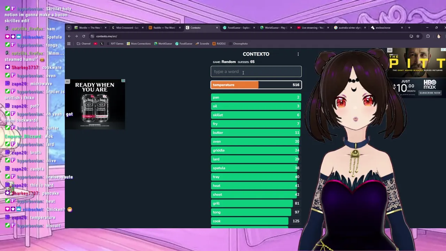Screen dimensions: 446x251
Task: Close the Wordle tab
Action: click(x=106, y=28)
